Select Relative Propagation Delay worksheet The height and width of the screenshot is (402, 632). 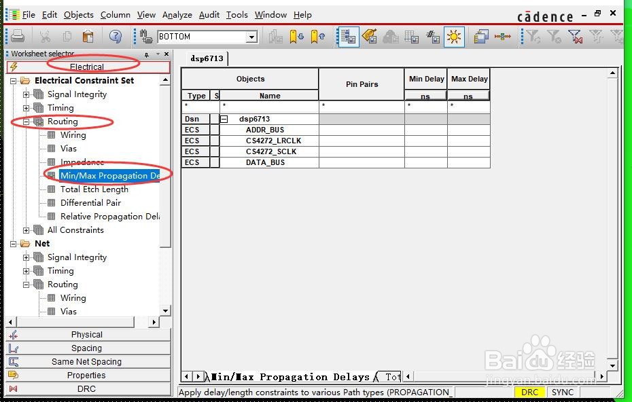[x=109, y=217]
